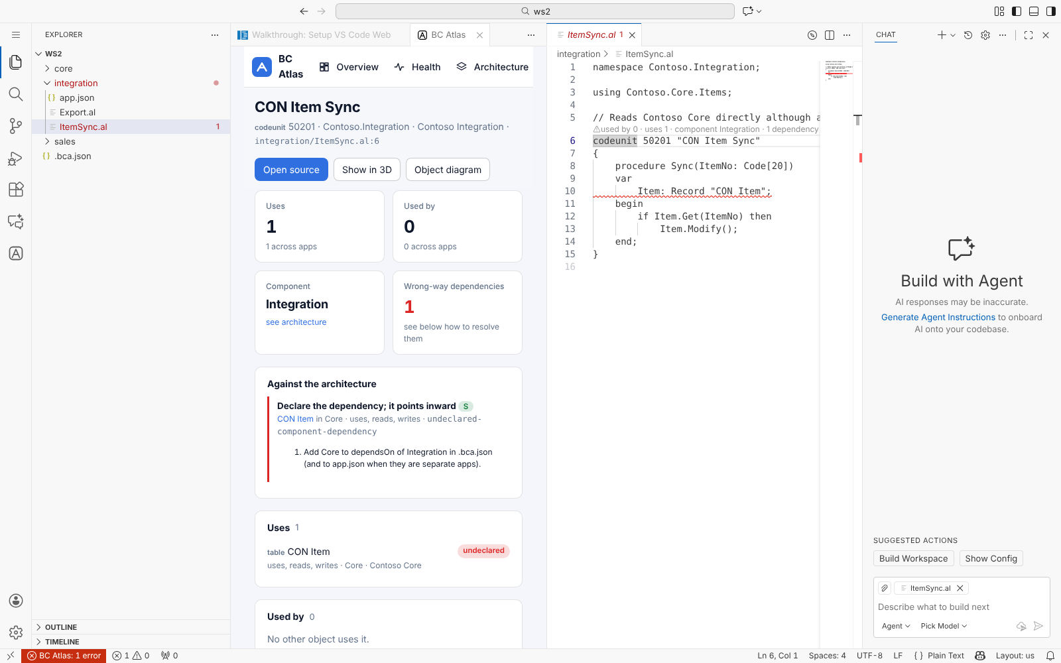1061x663 pixels.
Task: Open the notifications bell in status bar
Action: coord(1050,656)
